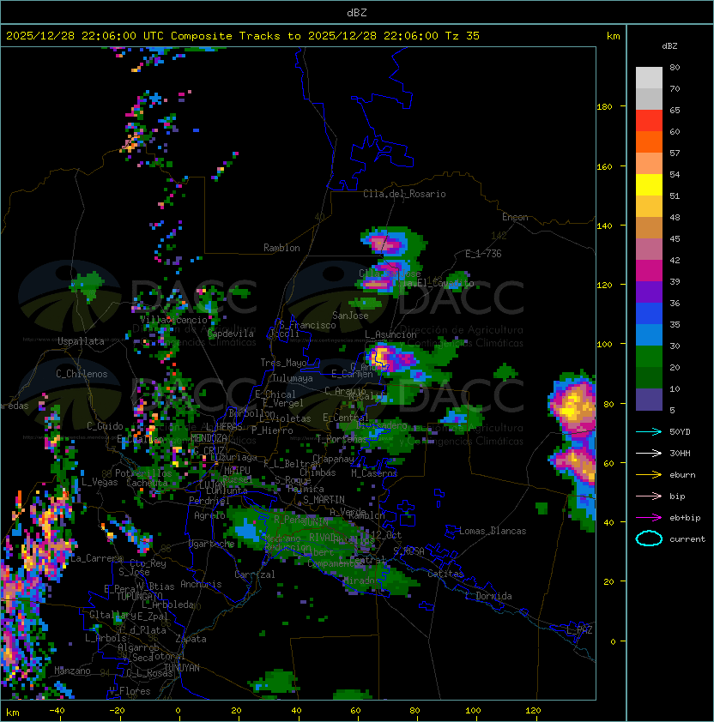This screenshot has width=714, height=722.
Task: Select the purple 39-36 dBZ swatch
Action: point(649,292)
